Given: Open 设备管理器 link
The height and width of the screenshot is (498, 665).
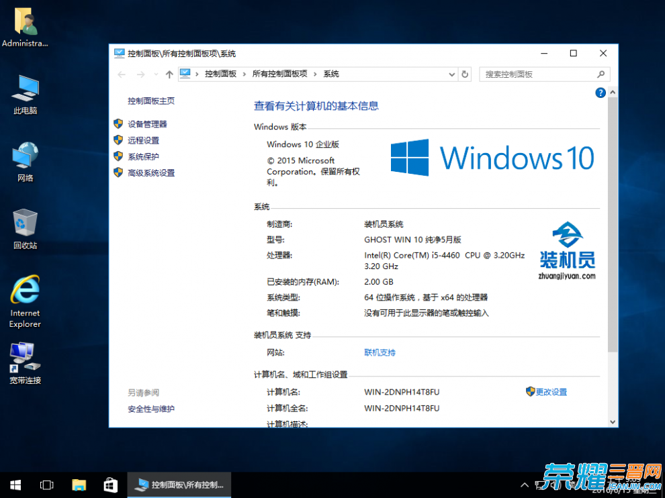Looking at the screenshot, I should pos(147,123).
